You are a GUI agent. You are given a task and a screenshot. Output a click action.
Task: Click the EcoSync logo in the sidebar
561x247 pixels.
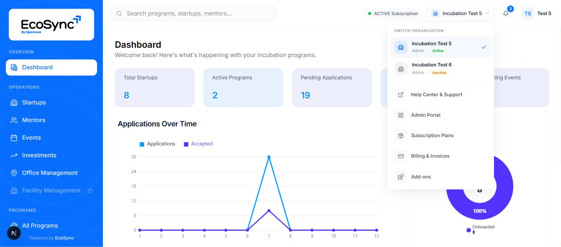click(51, 24)
